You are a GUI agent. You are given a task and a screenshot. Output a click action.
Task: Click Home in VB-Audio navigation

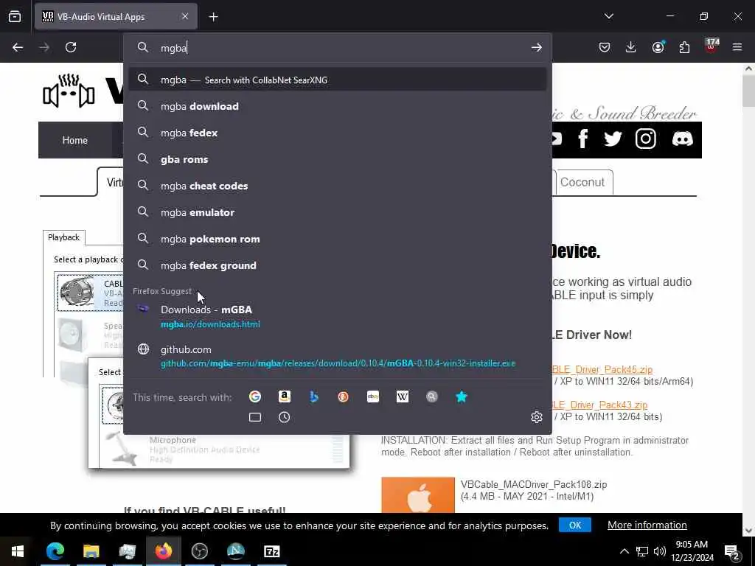[75, 140]
